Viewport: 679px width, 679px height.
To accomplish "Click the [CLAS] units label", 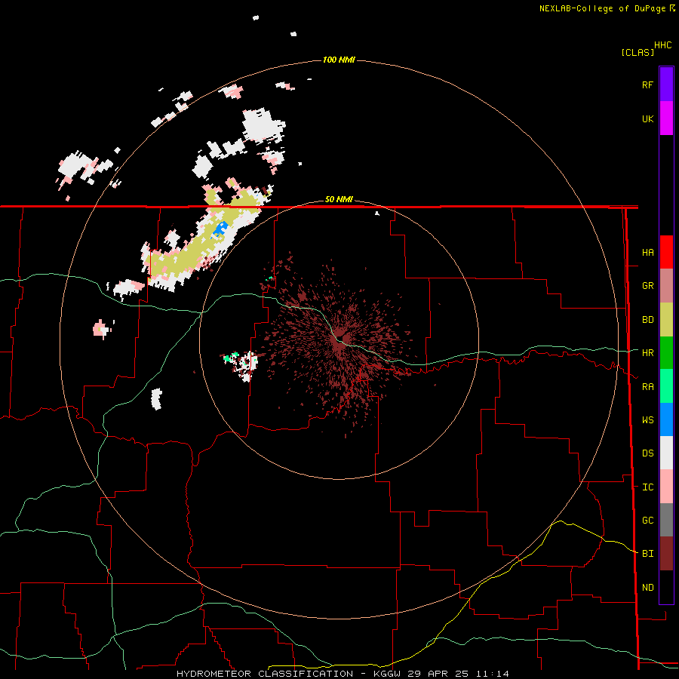I will (638, 53).
